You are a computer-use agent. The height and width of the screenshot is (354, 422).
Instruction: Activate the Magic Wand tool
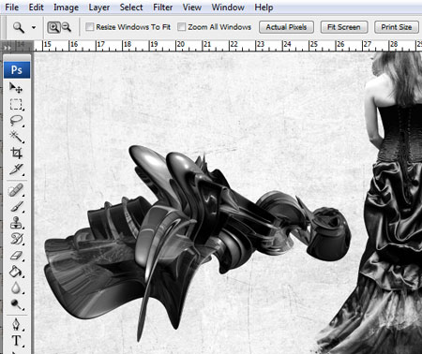16,137
